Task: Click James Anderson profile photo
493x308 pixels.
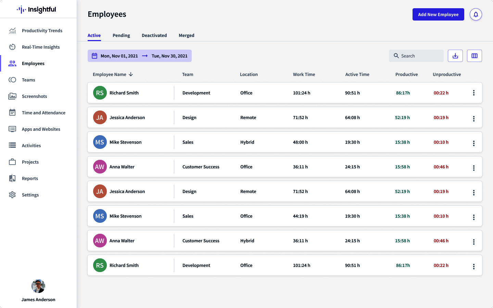Action: 38,286
